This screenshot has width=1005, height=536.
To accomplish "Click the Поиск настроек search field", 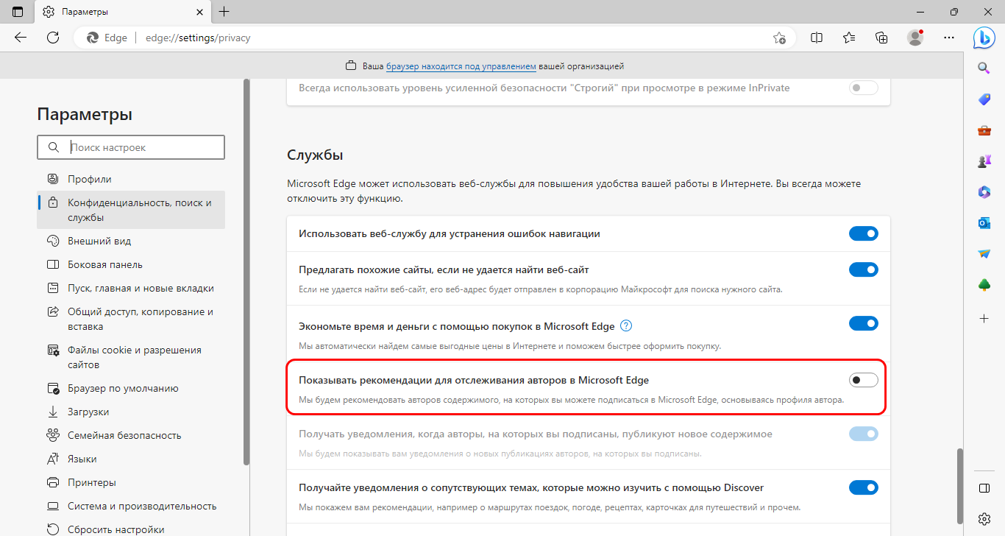I will pyautogui.click(x=131, y=147).
